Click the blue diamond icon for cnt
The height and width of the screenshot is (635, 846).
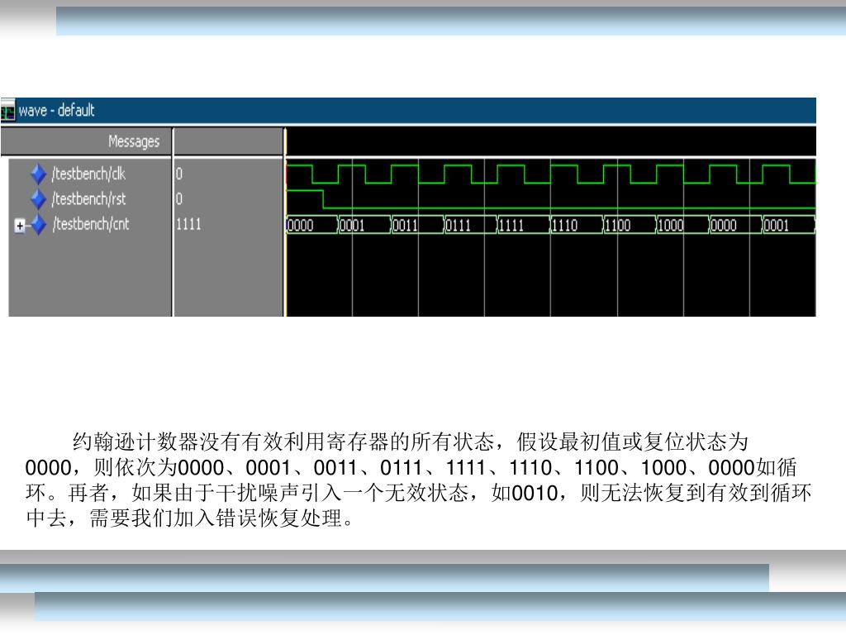[x=38, y=224]
